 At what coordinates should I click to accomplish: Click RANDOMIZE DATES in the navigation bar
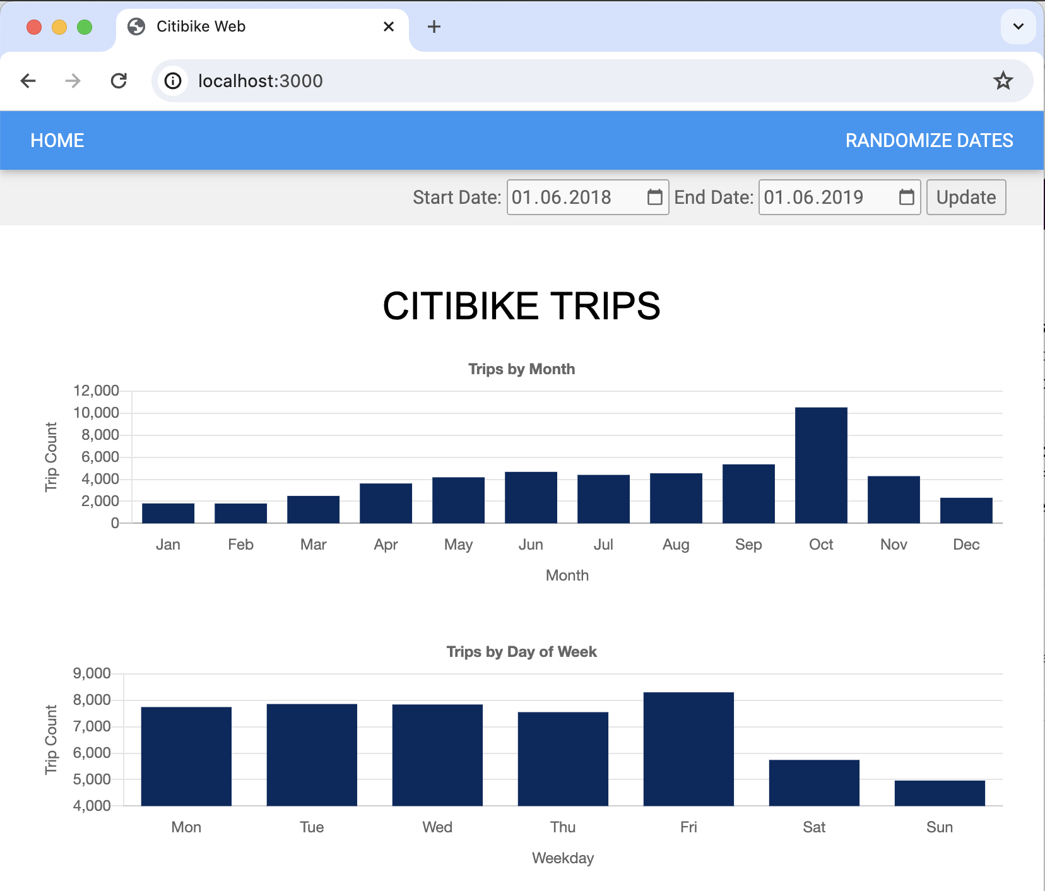click(930, 140)
